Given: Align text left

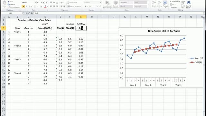Looking at the screenshot, I should coord(51,6).
